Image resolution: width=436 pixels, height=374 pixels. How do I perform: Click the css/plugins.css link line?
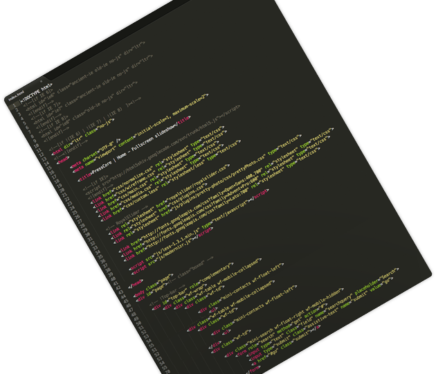[x=161, y=211]
